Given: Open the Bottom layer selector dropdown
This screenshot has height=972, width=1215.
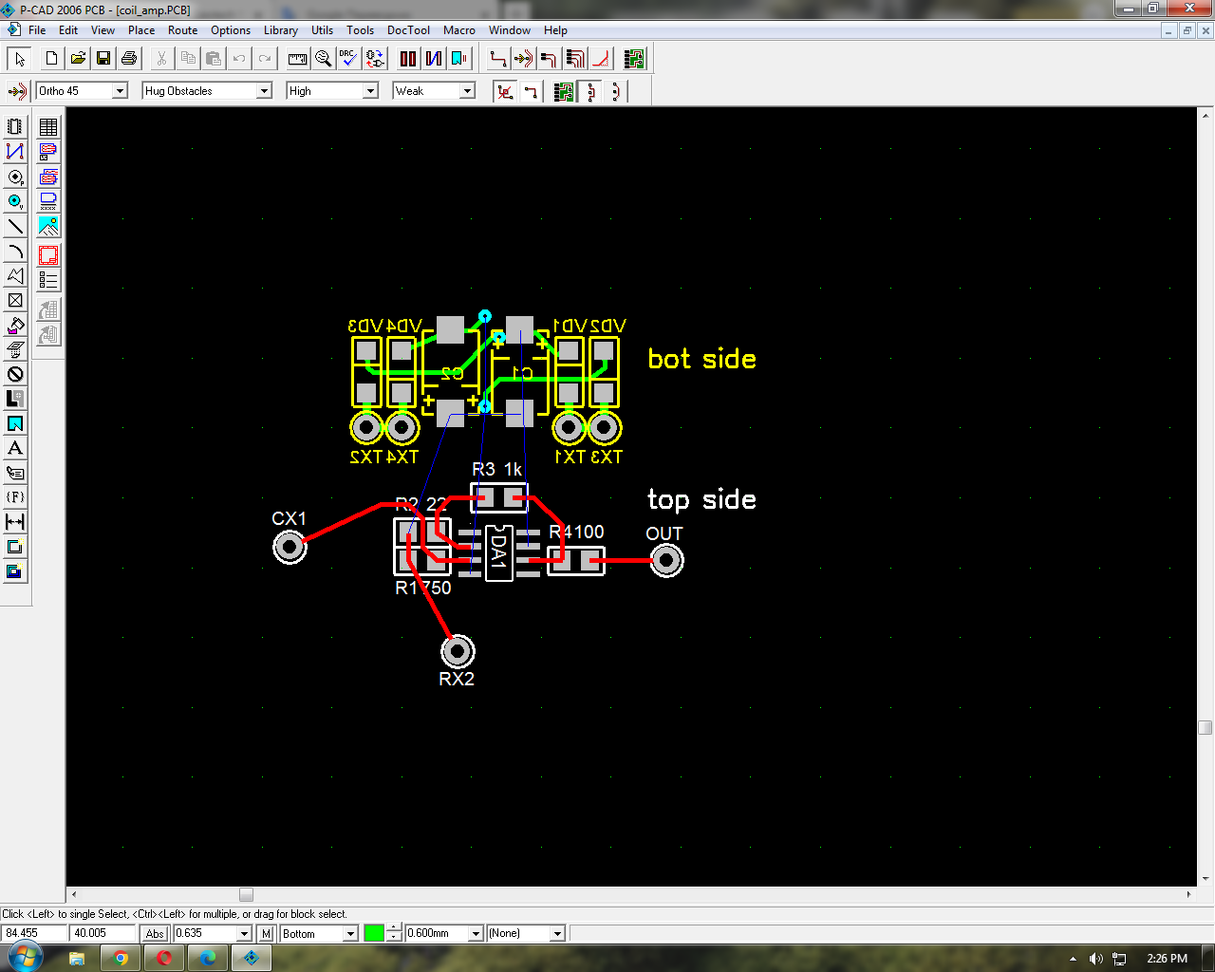Looking at the screenshot, I should tap(350, 934).
